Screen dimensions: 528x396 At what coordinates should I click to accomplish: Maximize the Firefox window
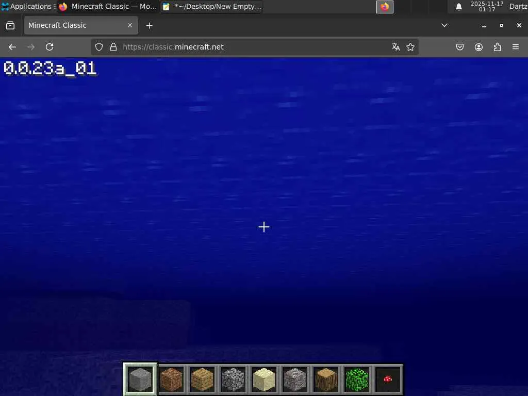pos(501,25)
